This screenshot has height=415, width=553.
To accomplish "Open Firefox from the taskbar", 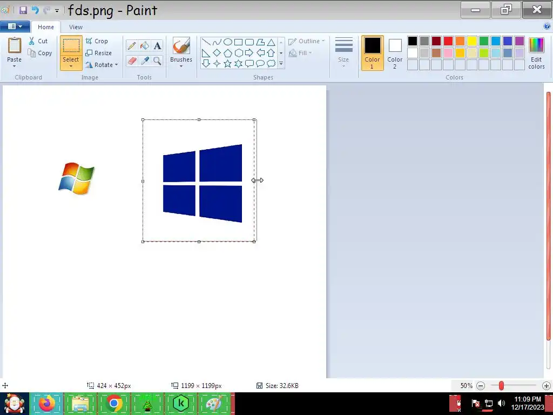I will point(47,403).
